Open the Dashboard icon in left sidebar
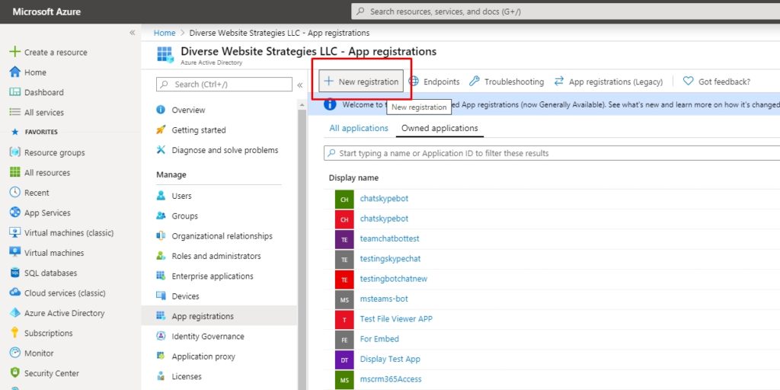 15,92
